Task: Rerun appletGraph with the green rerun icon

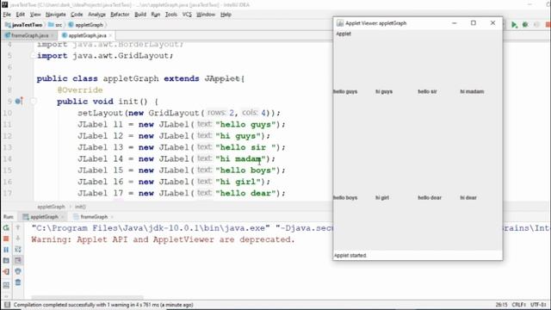Action: pyautogui.click(x=6, y=228)
